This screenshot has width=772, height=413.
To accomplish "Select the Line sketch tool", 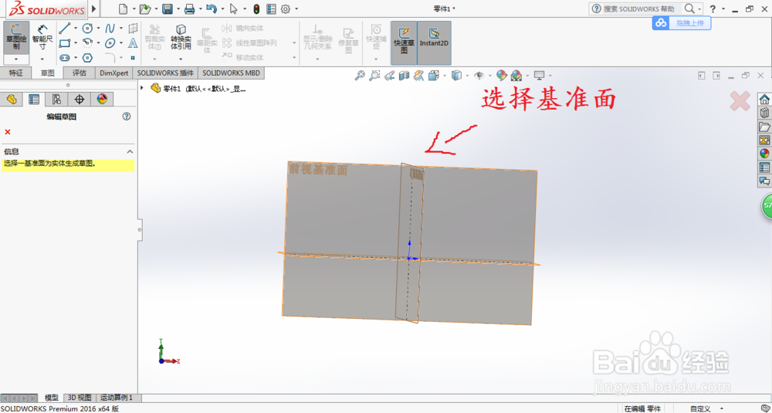I will [x=65, y=29].
